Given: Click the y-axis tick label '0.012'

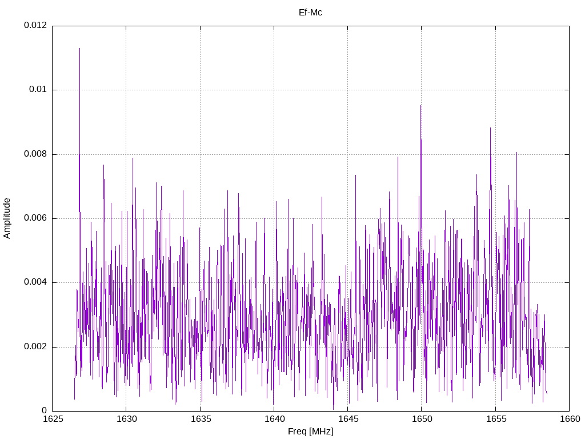Looking at the screenshot, I should 35,25.
